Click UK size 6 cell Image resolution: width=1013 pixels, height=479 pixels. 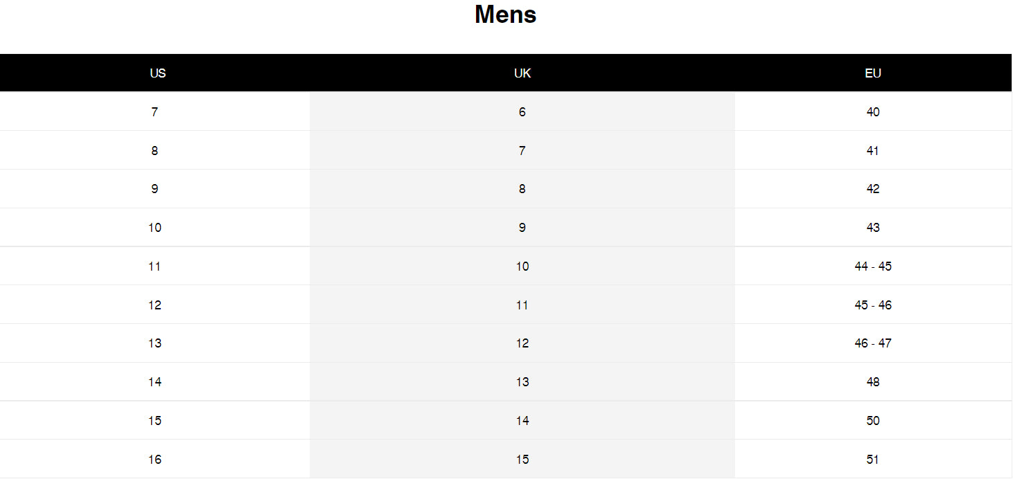[522, 111]
